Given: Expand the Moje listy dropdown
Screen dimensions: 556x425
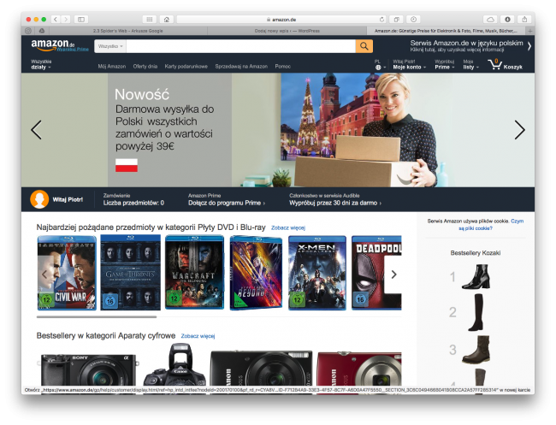Looking at the screenshot, I should click(470, 64).
